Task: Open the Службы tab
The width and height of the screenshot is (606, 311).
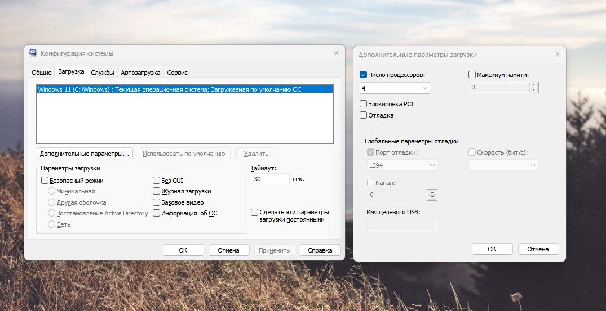Action: 103,73
